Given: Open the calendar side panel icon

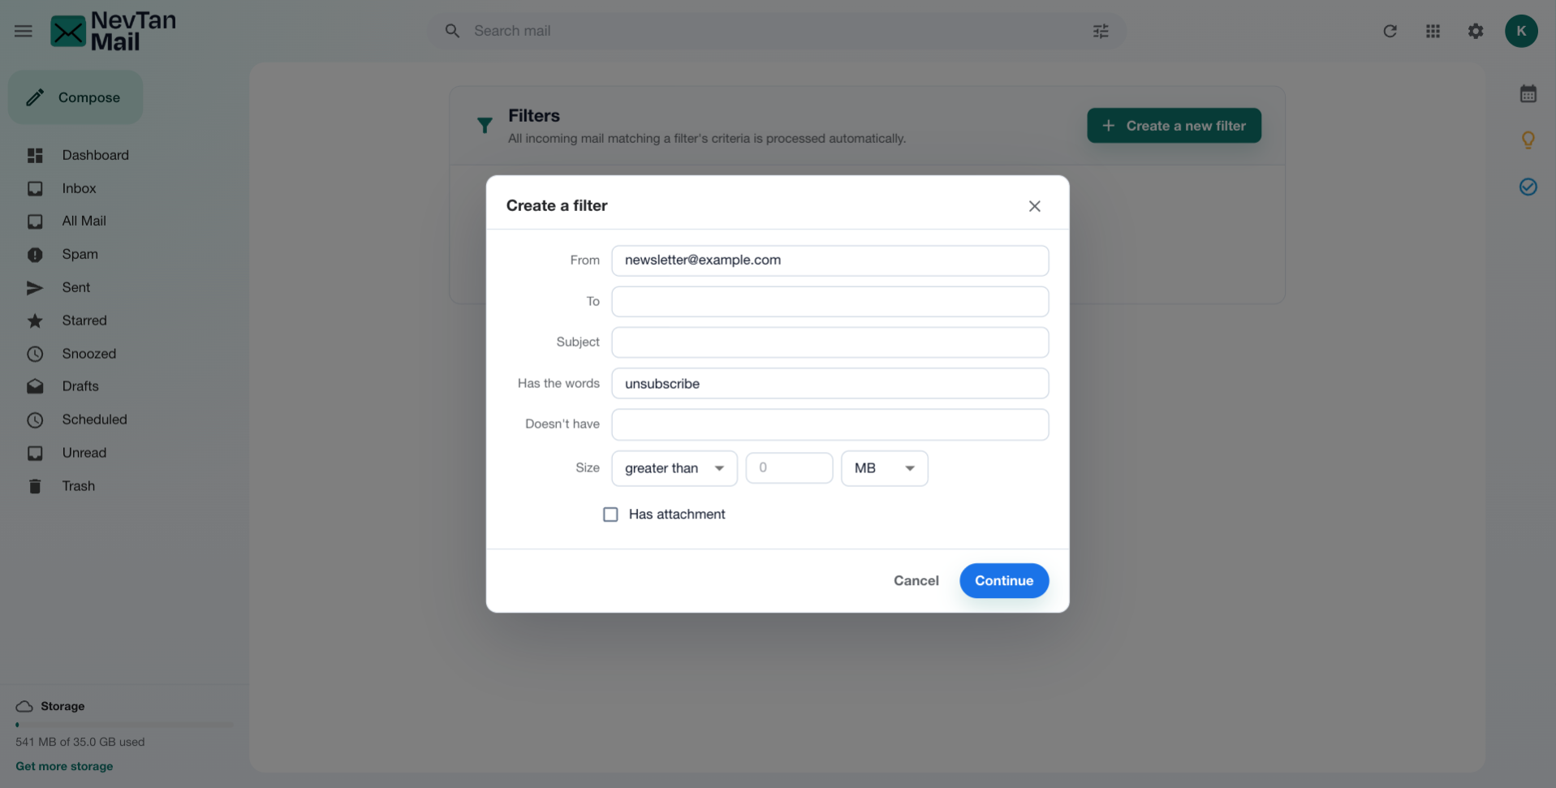Looking at the screenshot, I should pos(1528,93).
